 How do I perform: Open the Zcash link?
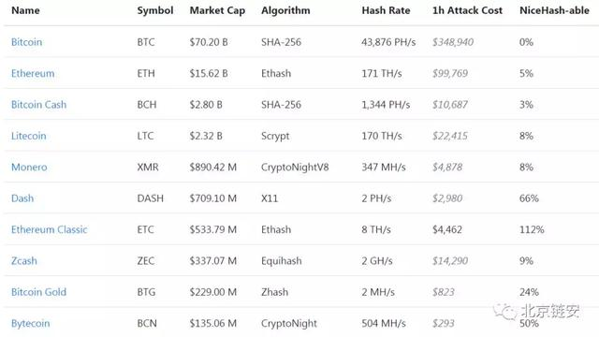[x=24, y=261]
